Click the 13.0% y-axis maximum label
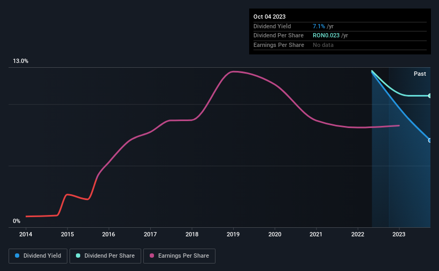 pos(21,61)
